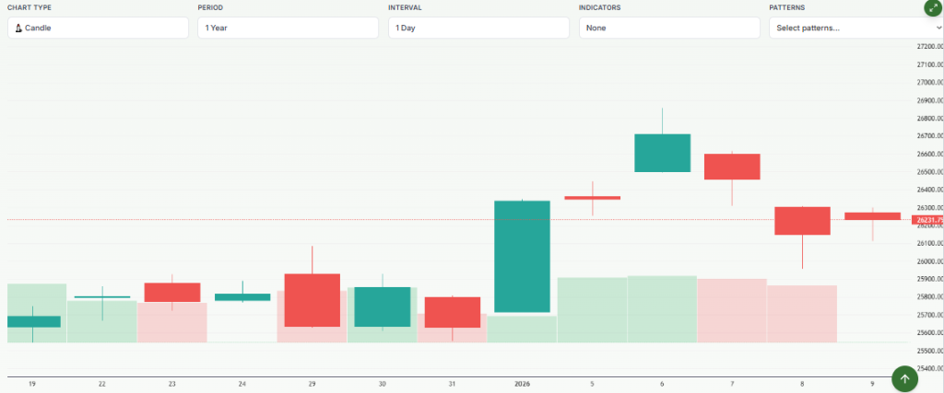
Task: Click the red candle for date 7
Action: (x=732, y=167)
